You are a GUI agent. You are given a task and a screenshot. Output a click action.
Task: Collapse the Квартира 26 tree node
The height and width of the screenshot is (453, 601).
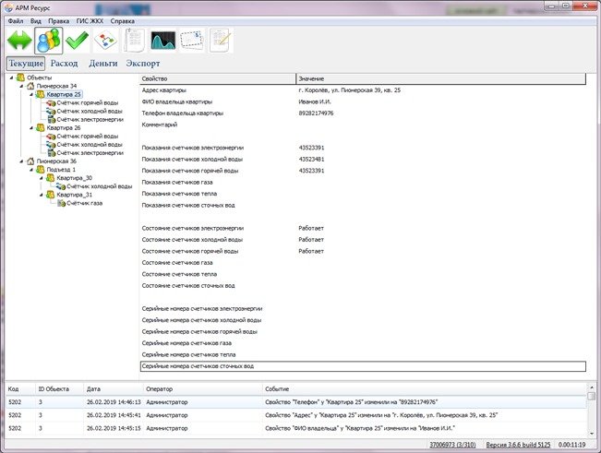tap(31, 128)
